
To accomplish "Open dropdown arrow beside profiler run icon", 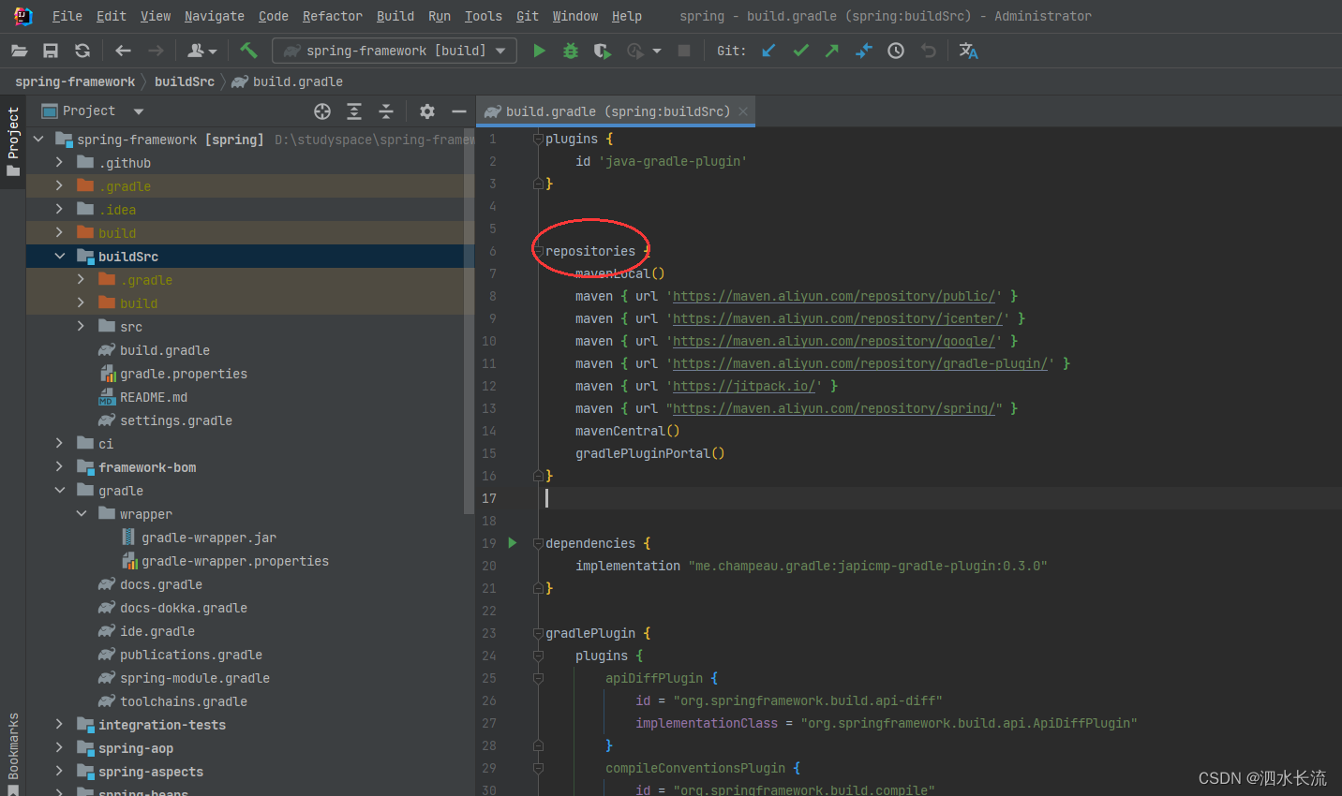I will click(x=657, y=51).
